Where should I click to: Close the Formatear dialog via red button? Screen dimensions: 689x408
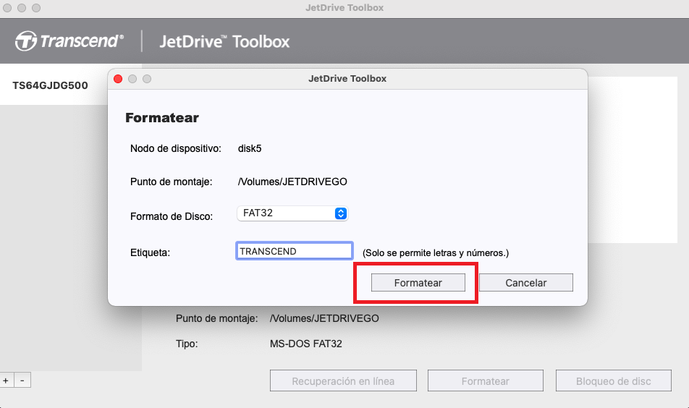tap(118, 79)
